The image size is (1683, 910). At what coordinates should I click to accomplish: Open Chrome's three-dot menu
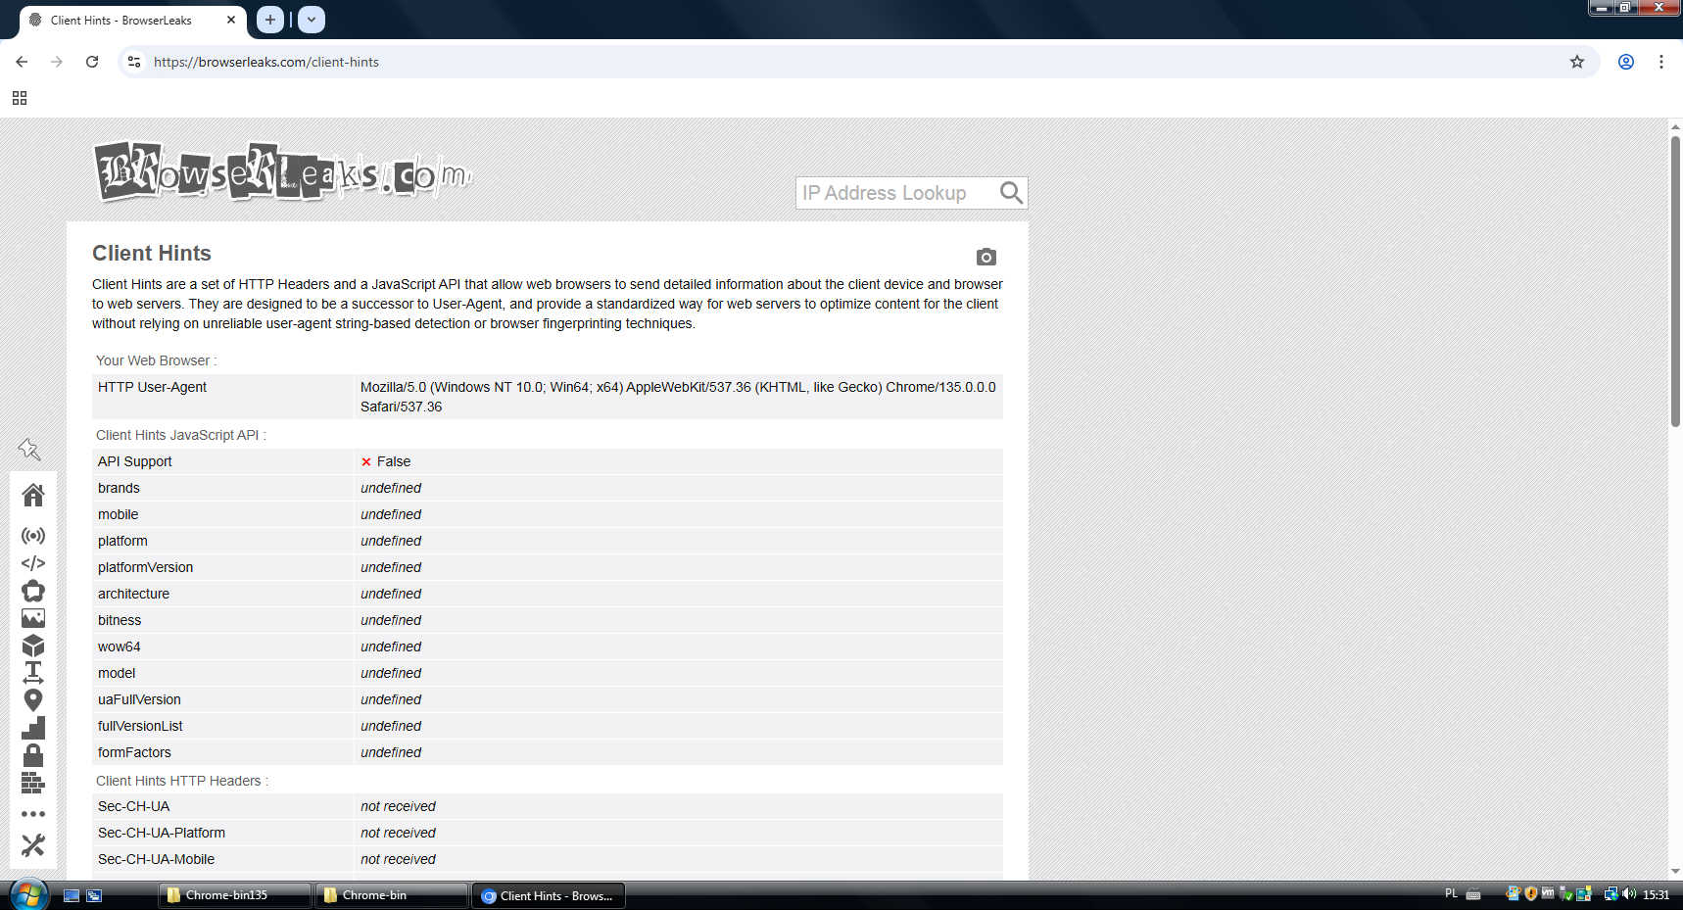(x=1661, y=62)
